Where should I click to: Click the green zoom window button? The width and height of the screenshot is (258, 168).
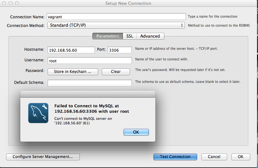(x=17, y=3)
